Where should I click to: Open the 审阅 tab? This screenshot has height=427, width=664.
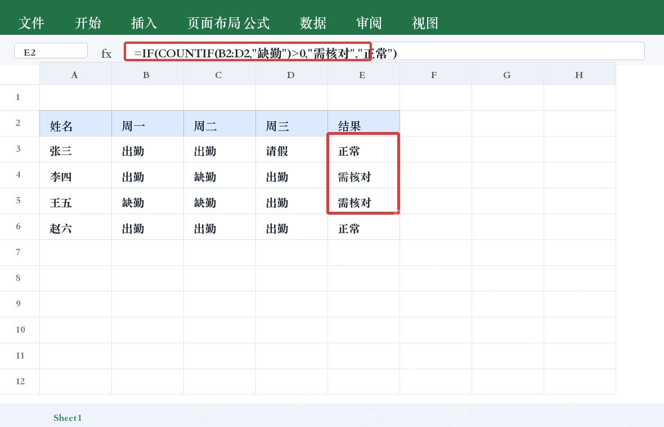click(369, 23)
